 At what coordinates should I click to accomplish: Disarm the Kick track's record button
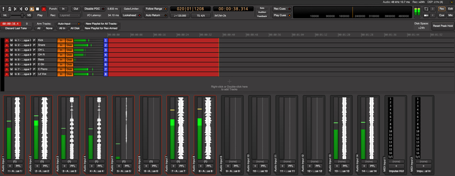click(7, 40)
